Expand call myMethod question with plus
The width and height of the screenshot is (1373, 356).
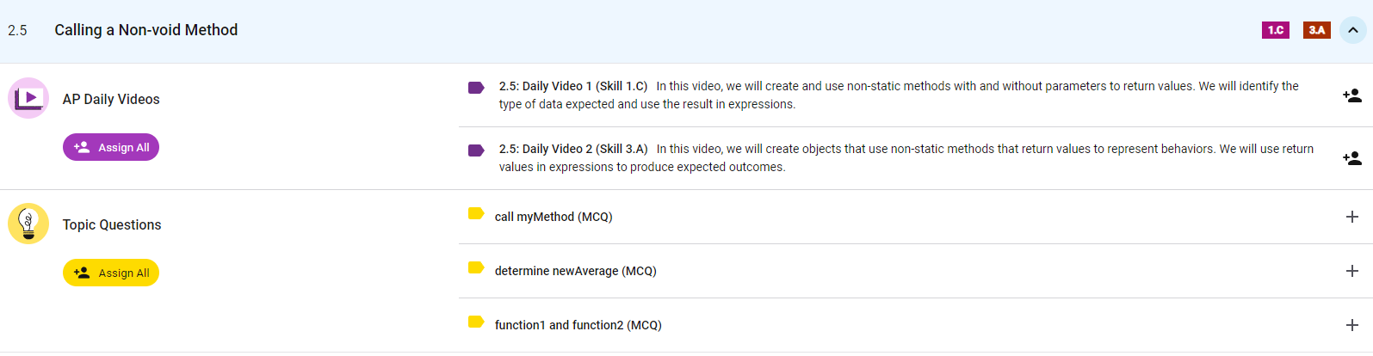1351,217
